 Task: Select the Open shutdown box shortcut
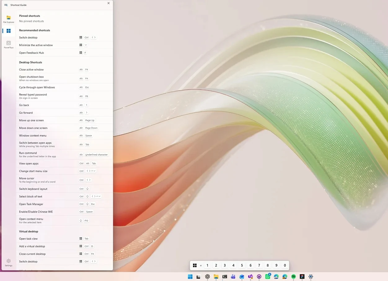64,78
